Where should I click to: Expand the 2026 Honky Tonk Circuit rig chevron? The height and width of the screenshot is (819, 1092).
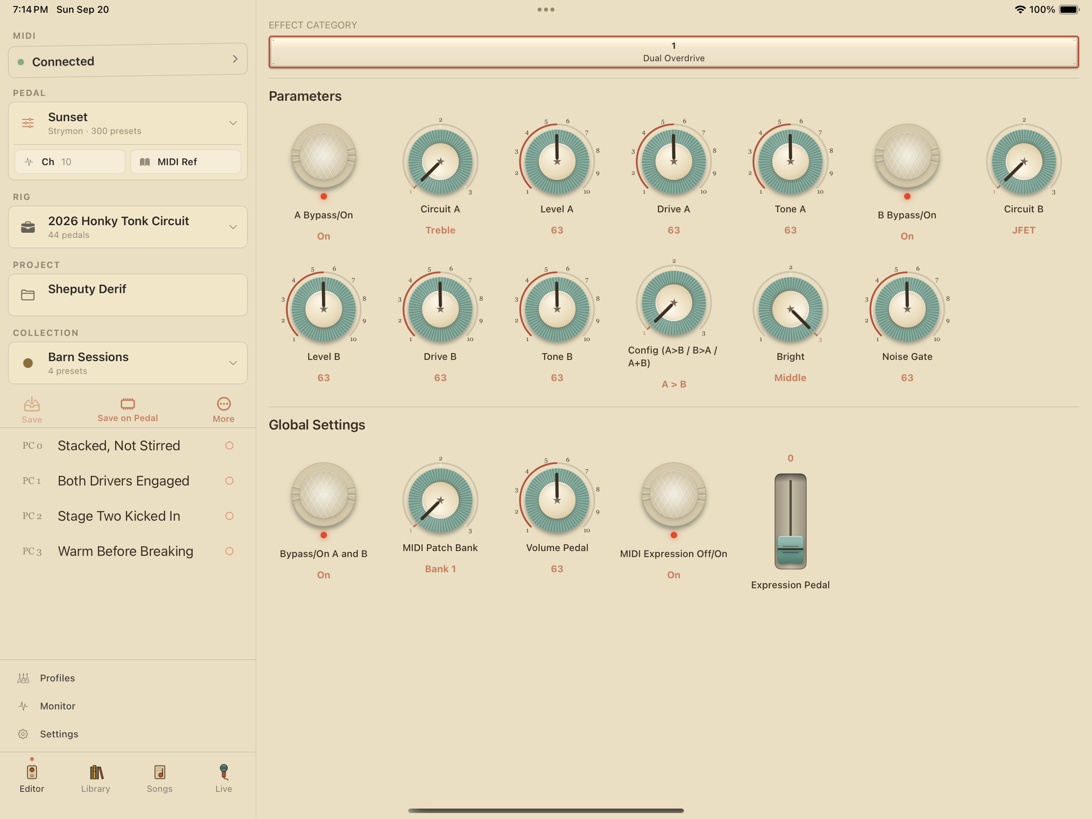pyautogui.click(x=233, y=227)
